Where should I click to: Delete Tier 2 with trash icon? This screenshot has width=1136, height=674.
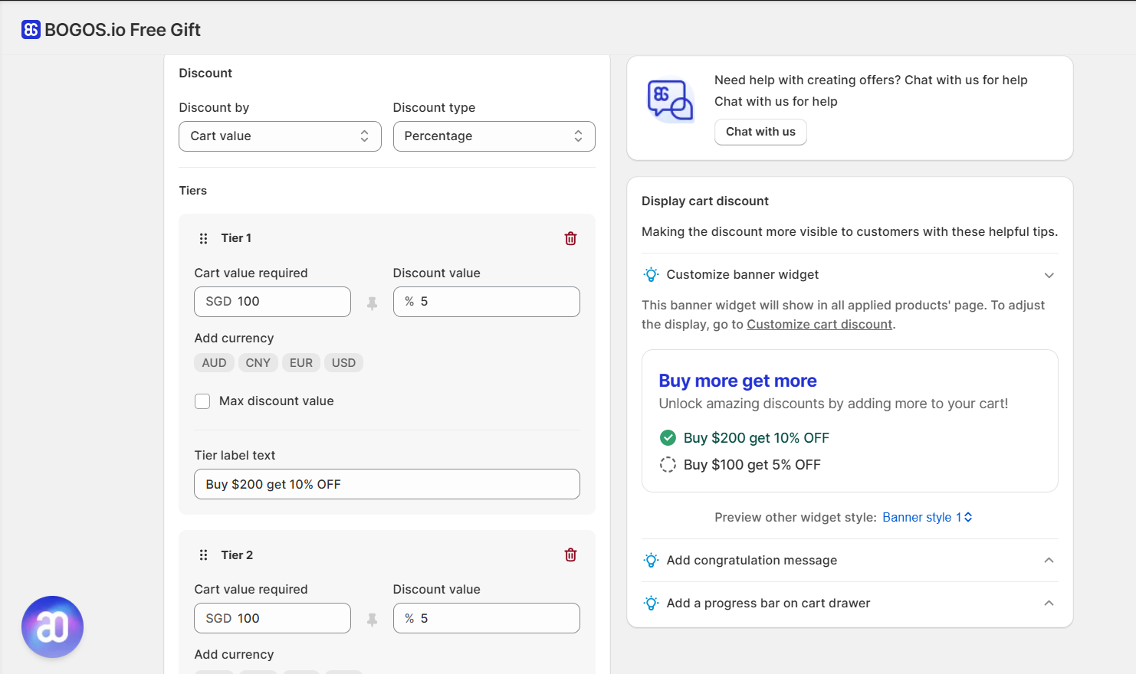(x=570, y=555)
